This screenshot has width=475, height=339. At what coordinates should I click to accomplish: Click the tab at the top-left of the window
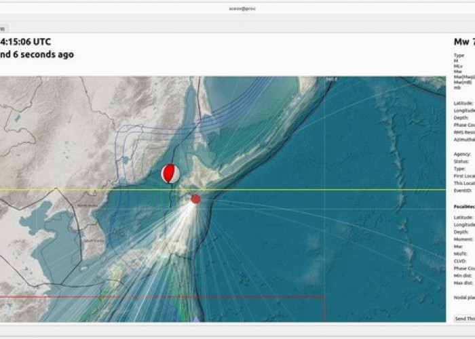click(3, 29)
